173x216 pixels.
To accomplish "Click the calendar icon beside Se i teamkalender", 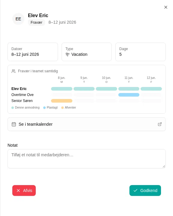I will (x=14, y=124).
